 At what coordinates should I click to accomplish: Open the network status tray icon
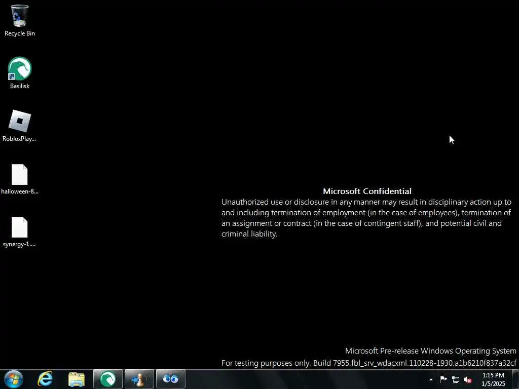[x=456, y=379]
